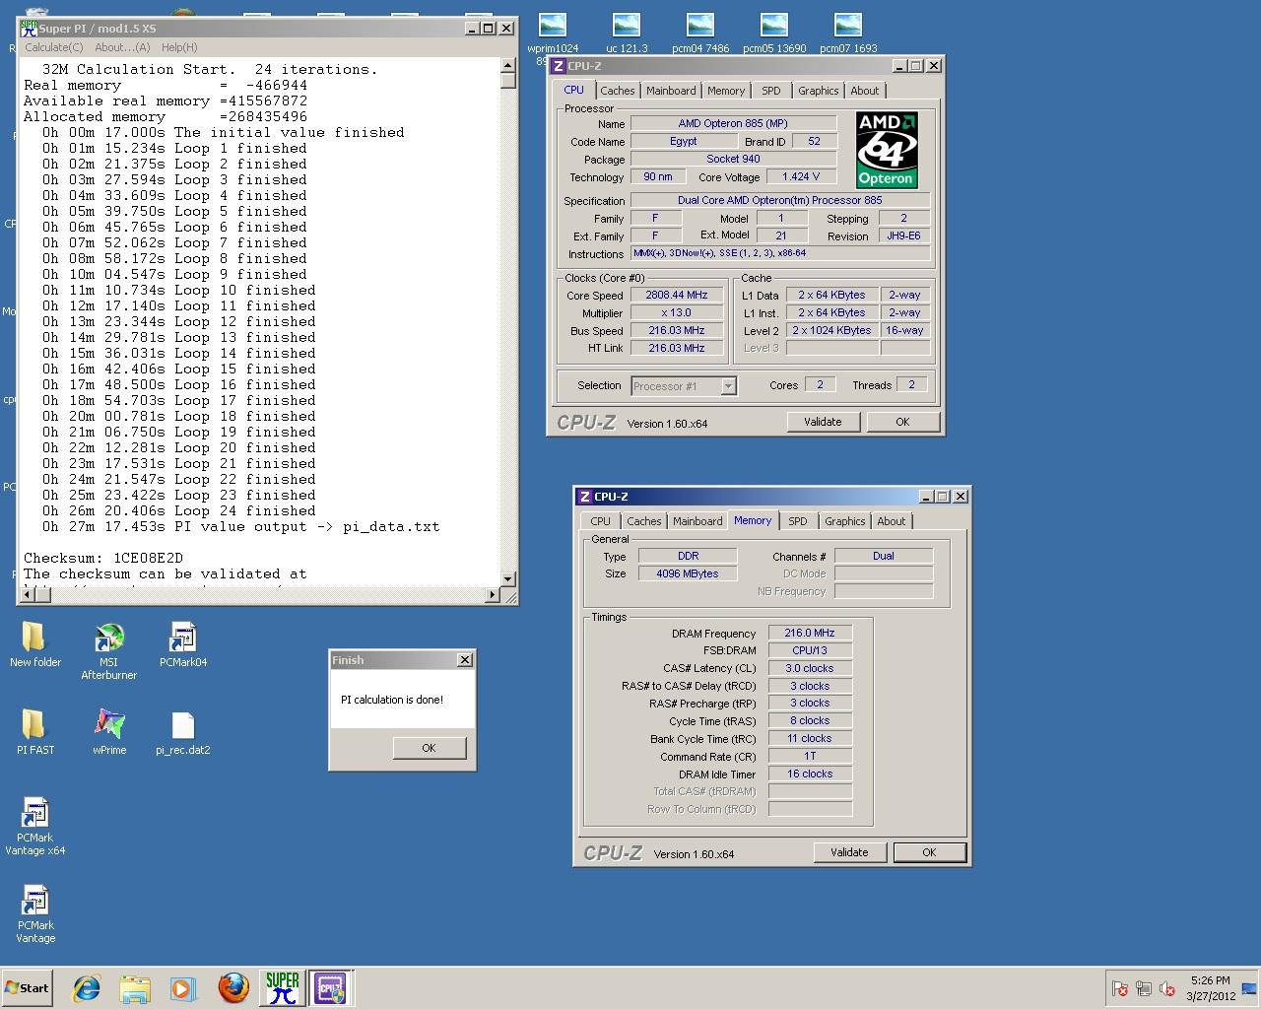The height and width of the screenshot is (1009, 1261).
Task: Open Firefox from the taskbar
Action: click(x=233, y=988)
